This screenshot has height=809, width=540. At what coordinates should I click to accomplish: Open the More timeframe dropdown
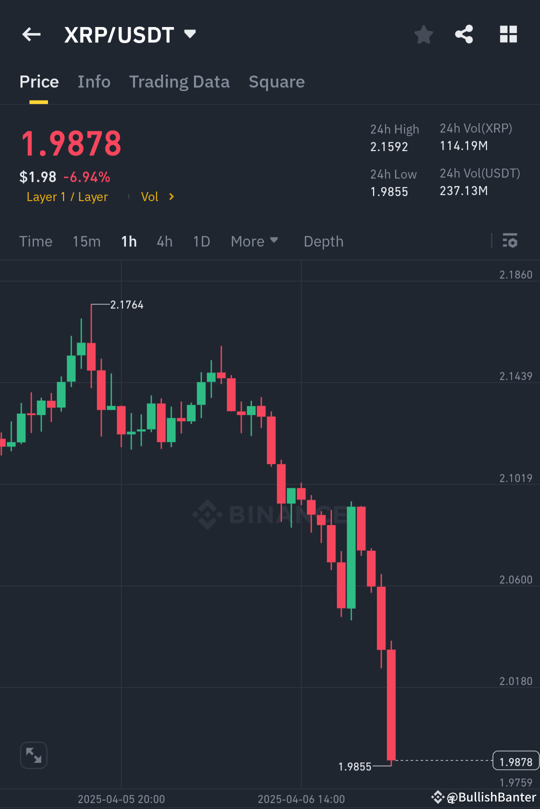pos(254,241)
